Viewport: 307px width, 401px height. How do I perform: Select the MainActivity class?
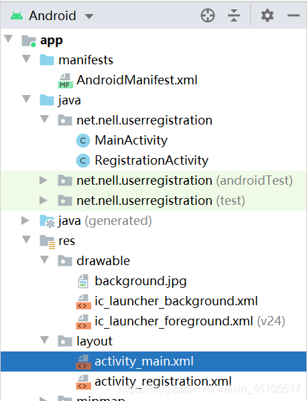coord(131,141)
